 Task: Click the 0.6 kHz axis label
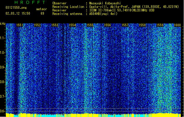(3, 111)
